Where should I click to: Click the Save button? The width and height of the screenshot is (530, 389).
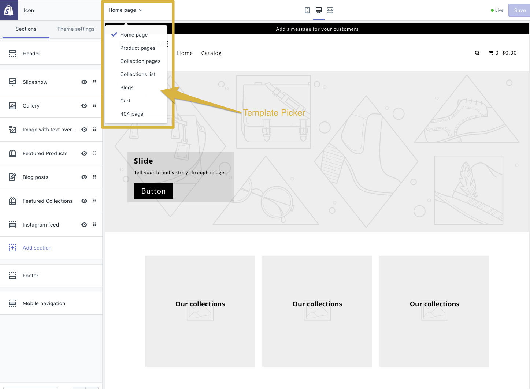point(520,10)
